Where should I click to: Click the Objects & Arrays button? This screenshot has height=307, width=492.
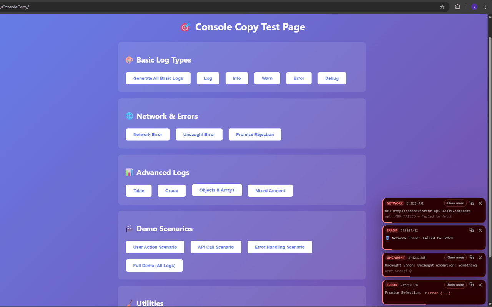point(217,190)
